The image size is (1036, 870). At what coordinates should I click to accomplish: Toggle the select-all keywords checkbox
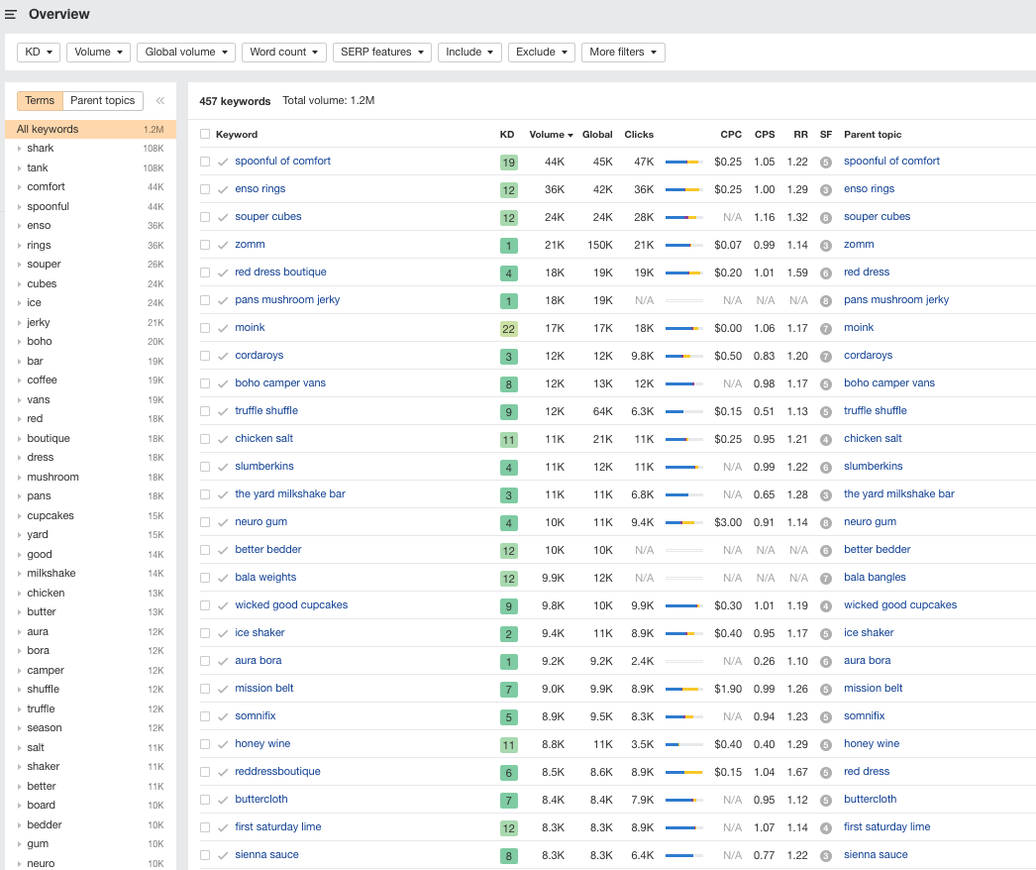(205, 134)
